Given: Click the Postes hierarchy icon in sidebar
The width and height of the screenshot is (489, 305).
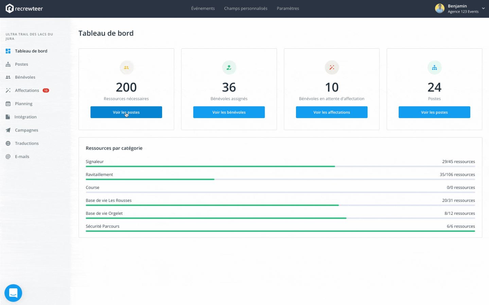Looking at the screenshot, I should 8,64.
